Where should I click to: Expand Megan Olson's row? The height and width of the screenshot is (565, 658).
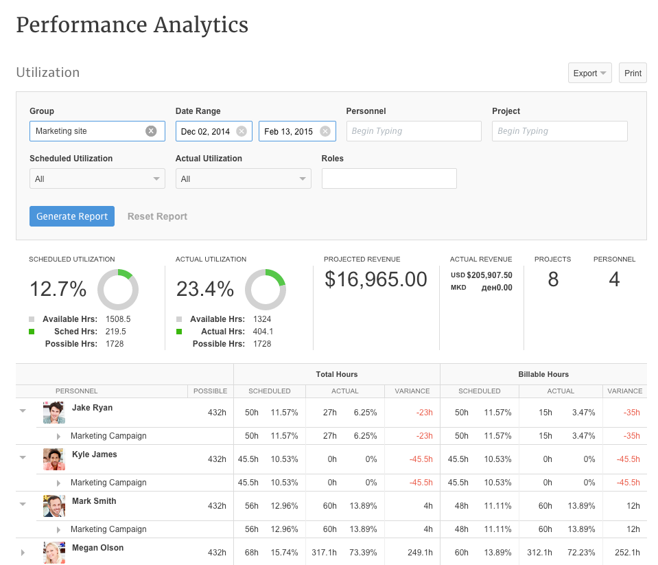coord(23,552)
